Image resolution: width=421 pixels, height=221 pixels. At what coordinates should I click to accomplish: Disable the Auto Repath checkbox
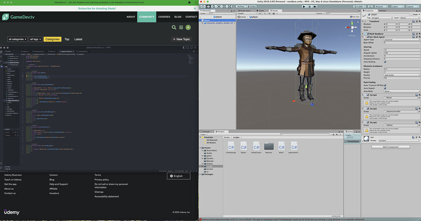tap(385, 88)
